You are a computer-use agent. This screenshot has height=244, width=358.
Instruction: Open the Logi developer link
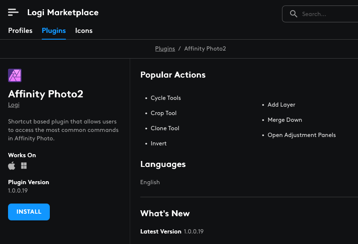tap(14, 105)
